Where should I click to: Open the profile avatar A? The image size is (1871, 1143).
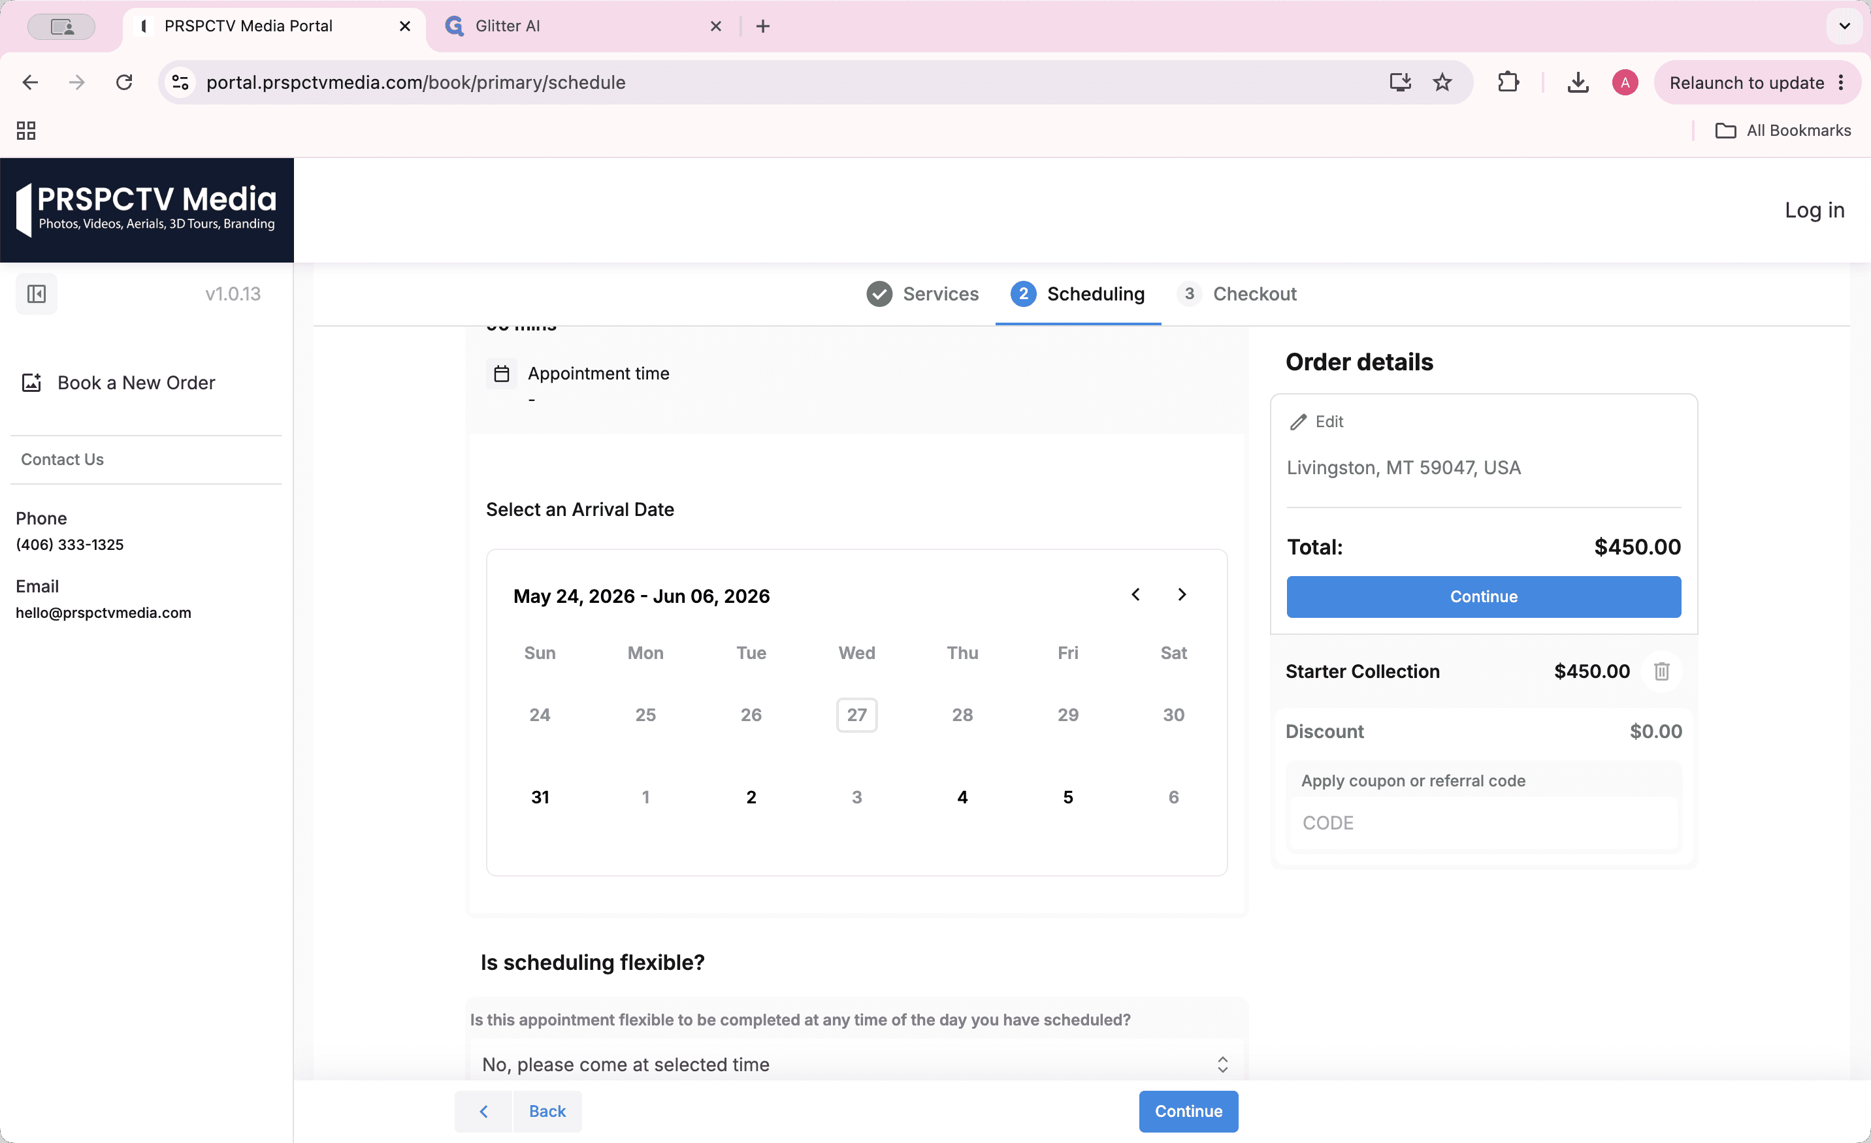coord(1625,82)
